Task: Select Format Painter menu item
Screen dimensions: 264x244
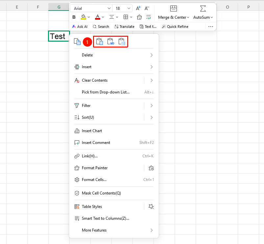Action: (95, 168)
